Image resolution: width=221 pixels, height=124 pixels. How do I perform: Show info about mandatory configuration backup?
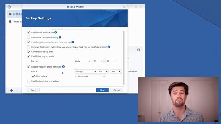coord(73,42)
